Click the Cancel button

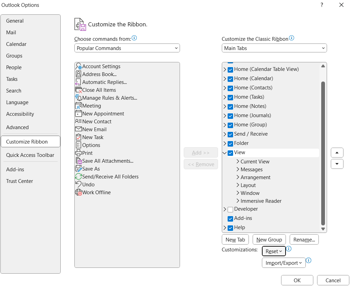333,280
